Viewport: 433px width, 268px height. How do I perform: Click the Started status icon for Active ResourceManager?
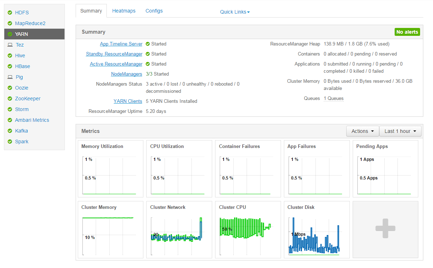click(148, 64)
